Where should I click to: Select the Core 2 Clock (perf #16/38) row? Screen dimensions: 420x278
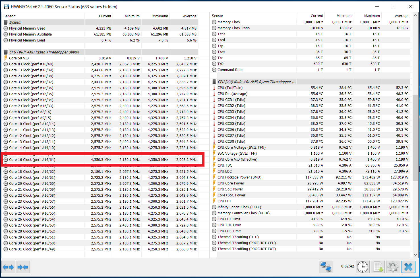coord(100,76)
